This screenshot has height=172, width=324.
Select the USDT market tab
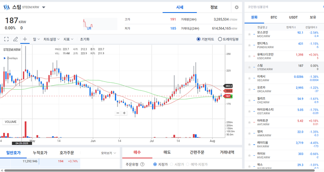point(293,17)
